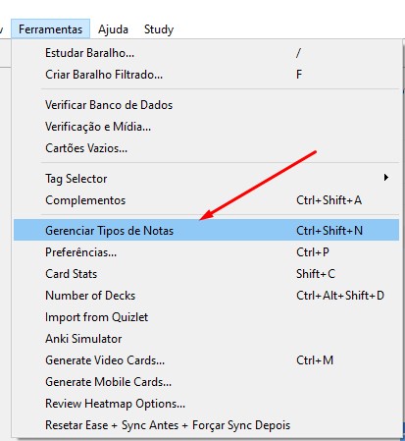Select Verificação e Mídia entry
The image size is (405, 441).
coord(206,127)
